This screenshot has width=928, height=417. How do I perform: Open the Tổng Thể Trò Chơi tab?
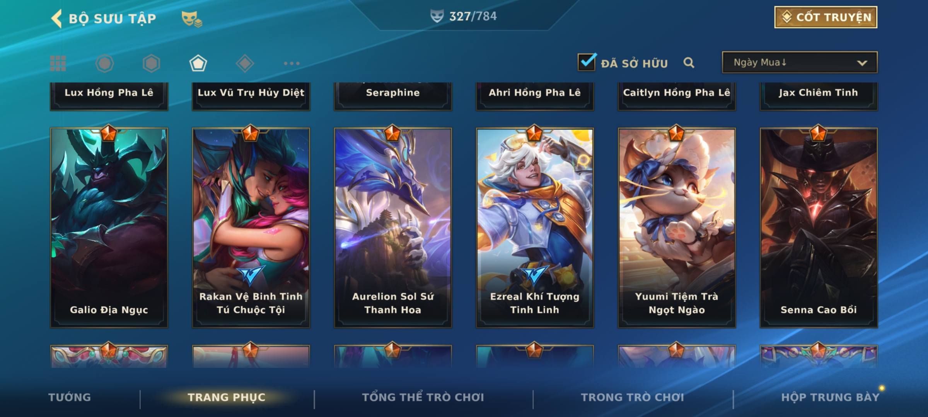(x=423, y=397)
